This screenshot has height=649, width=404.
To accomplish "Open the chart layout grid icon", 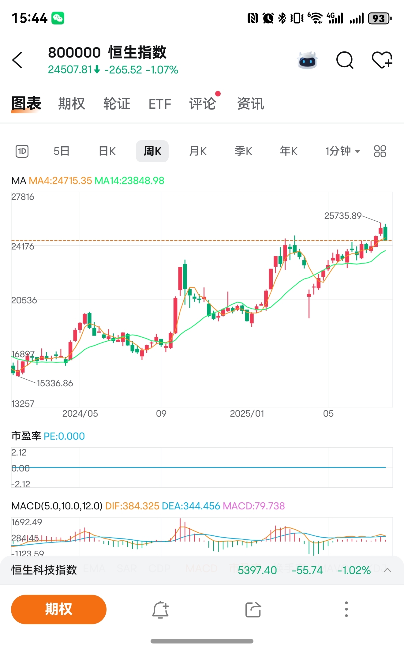I will (380, 151).
